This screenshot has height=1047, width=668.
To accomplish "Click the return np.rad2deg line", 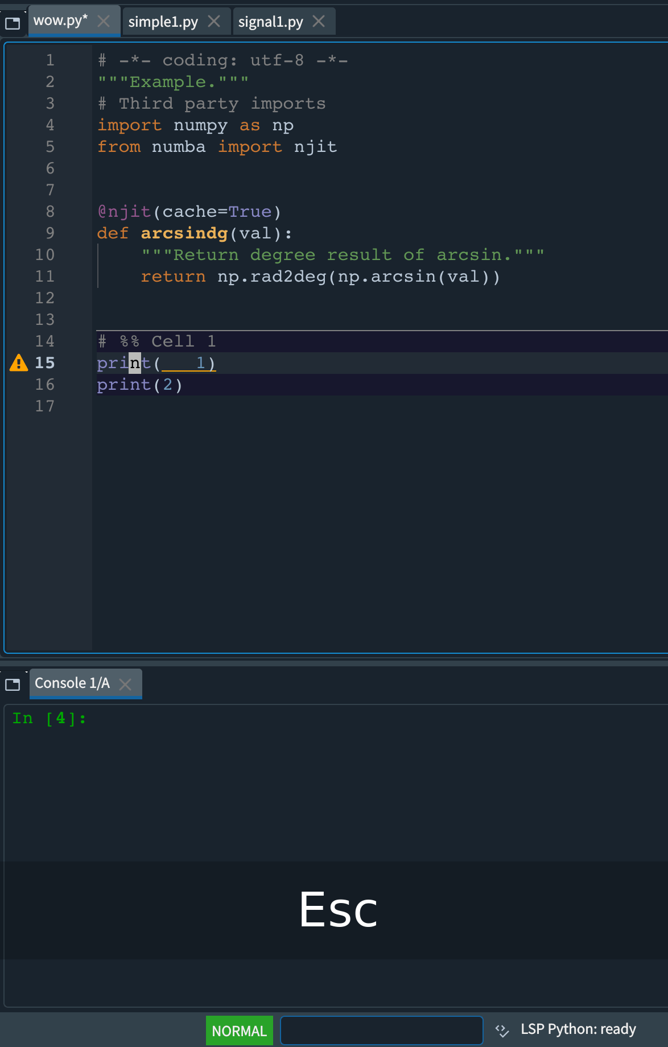I will tap(320, 277).
